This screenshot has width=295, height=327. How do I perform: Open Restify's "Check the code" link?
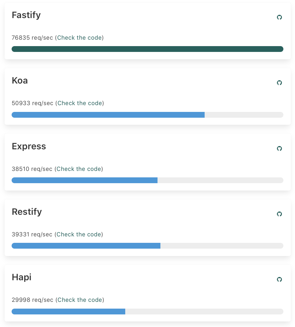(x=79, y=234)
